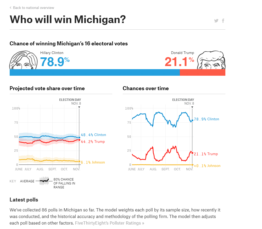262x229 pixels.
Task: Click Trump's red endpoint dot in vote share
Action: (x=79, y=140)
